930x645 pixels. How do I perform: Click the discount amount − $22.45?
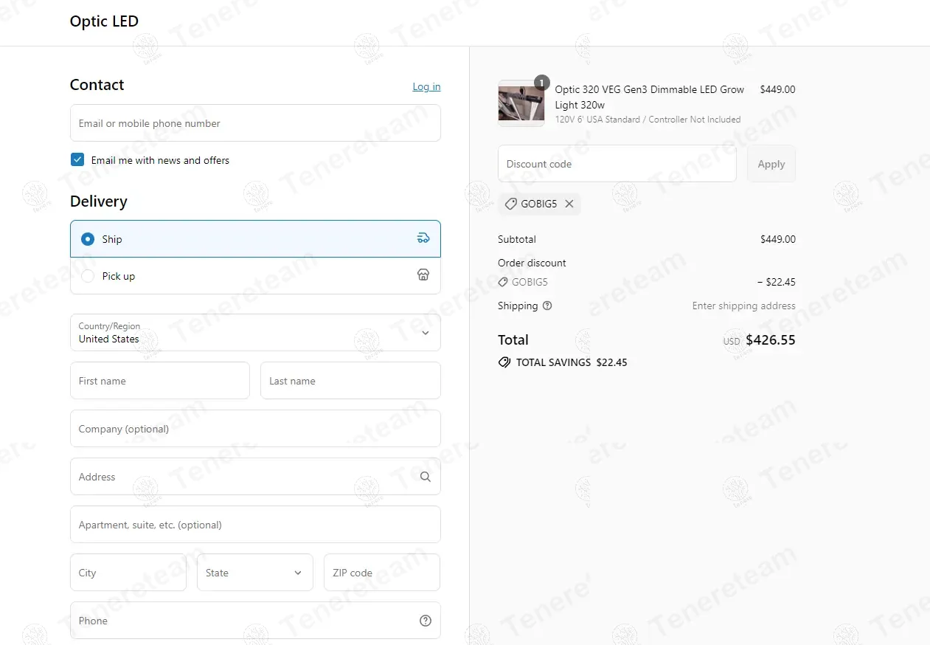point(776,282)
